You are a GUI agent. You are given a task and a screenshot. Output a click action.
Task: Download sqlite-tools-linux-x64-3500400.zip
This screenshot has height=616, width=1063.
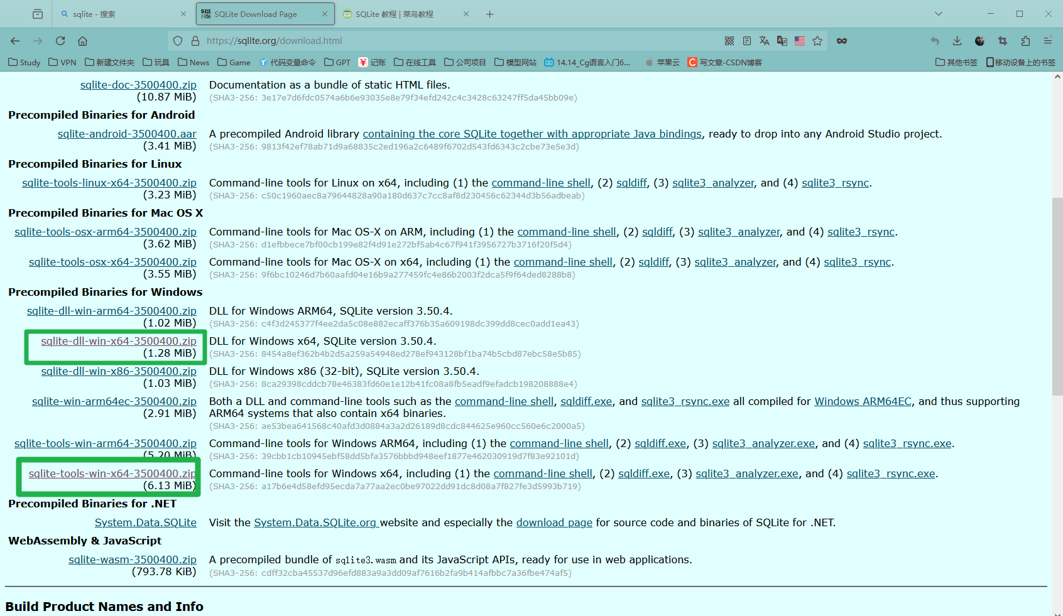[109, 183]
